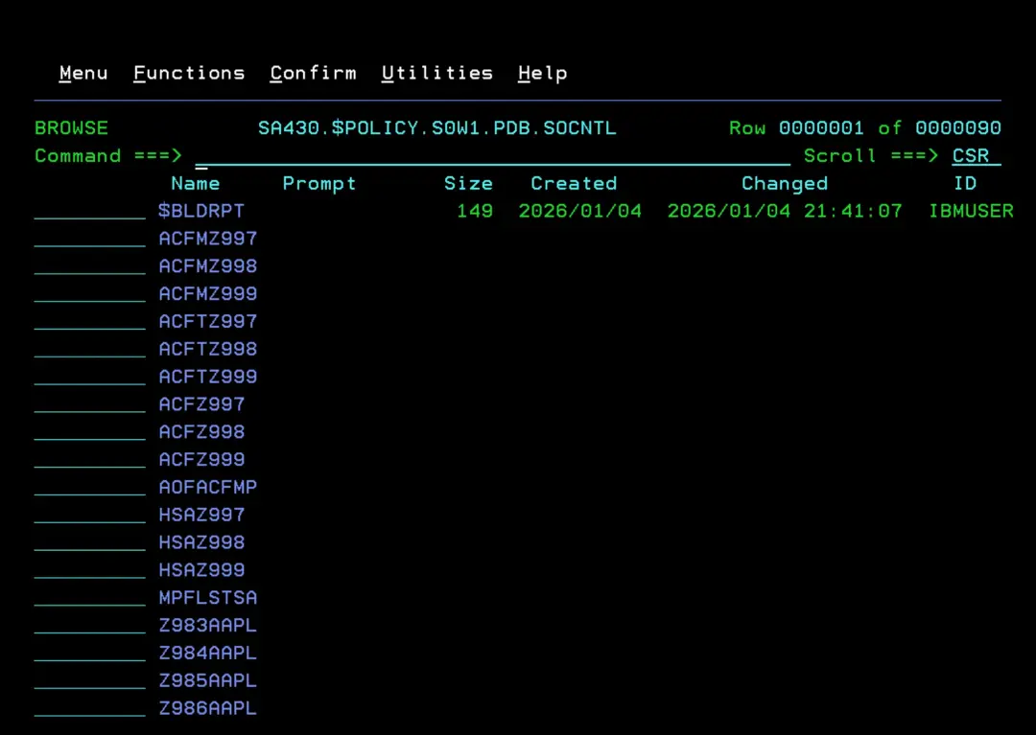Select member name HSAZ999

point(201,571)
